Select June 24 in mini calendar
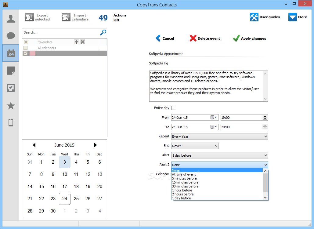Image resolution: width=314 pixels, height=229 pixels. 65,199
